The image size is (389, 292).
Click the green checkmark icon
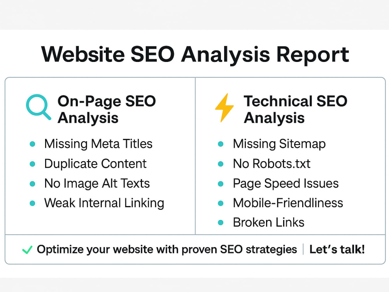pyautogui.click(x=27, y=250)
